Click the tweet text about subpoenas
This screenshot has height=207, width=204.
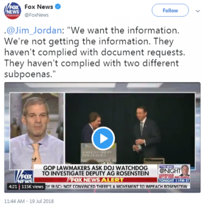[x=95, y=52]
